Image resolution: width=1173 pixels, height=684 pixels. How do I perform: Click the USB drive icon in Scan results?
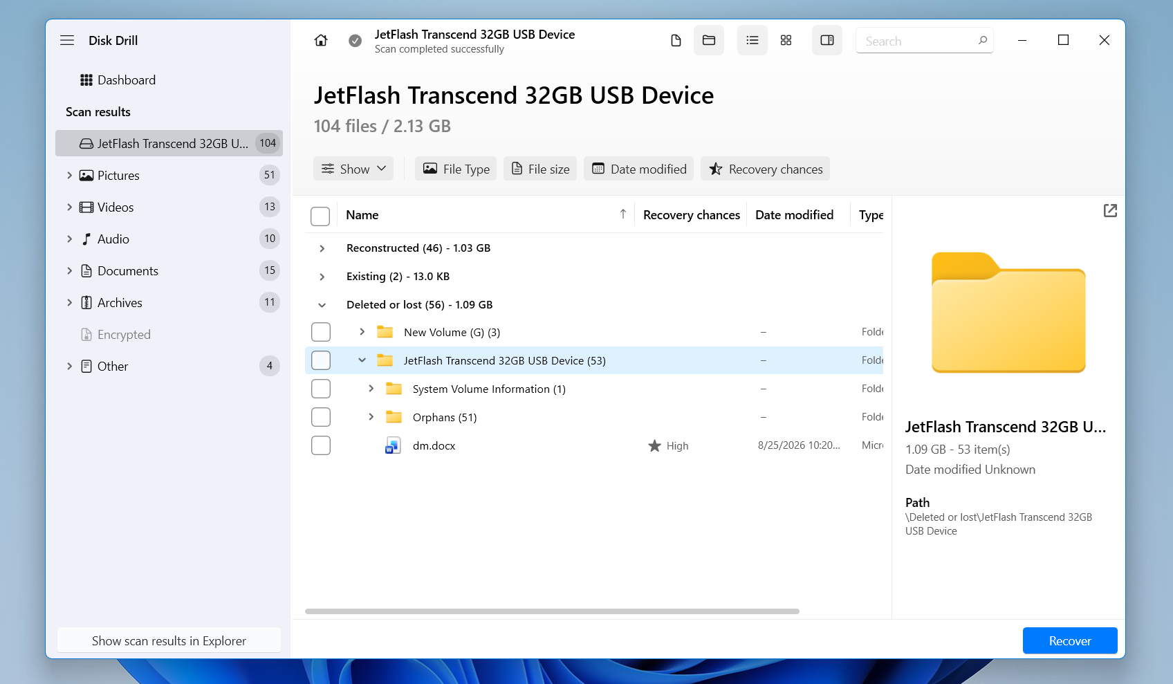pos(86,144)
